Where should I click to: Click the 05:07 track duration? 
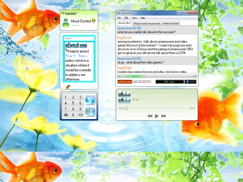click(x=192, y=108)
